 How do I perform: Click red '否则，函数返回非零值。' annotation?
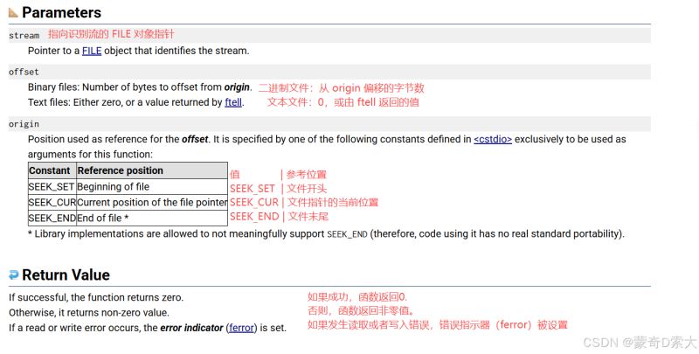(x=361, y=310)
